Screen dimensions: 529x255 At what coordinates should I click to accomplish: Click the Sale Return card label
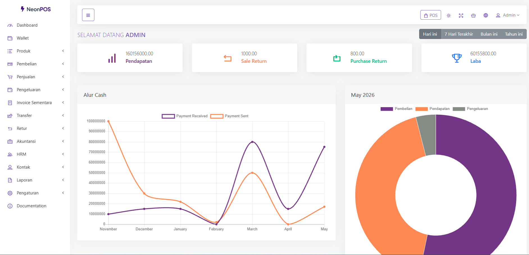[254, 61]
